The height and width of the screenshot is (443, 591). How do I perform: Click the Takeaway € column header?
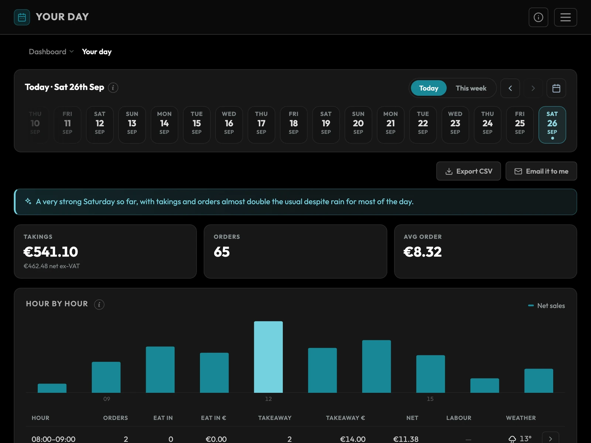click(x=345, y=418)
